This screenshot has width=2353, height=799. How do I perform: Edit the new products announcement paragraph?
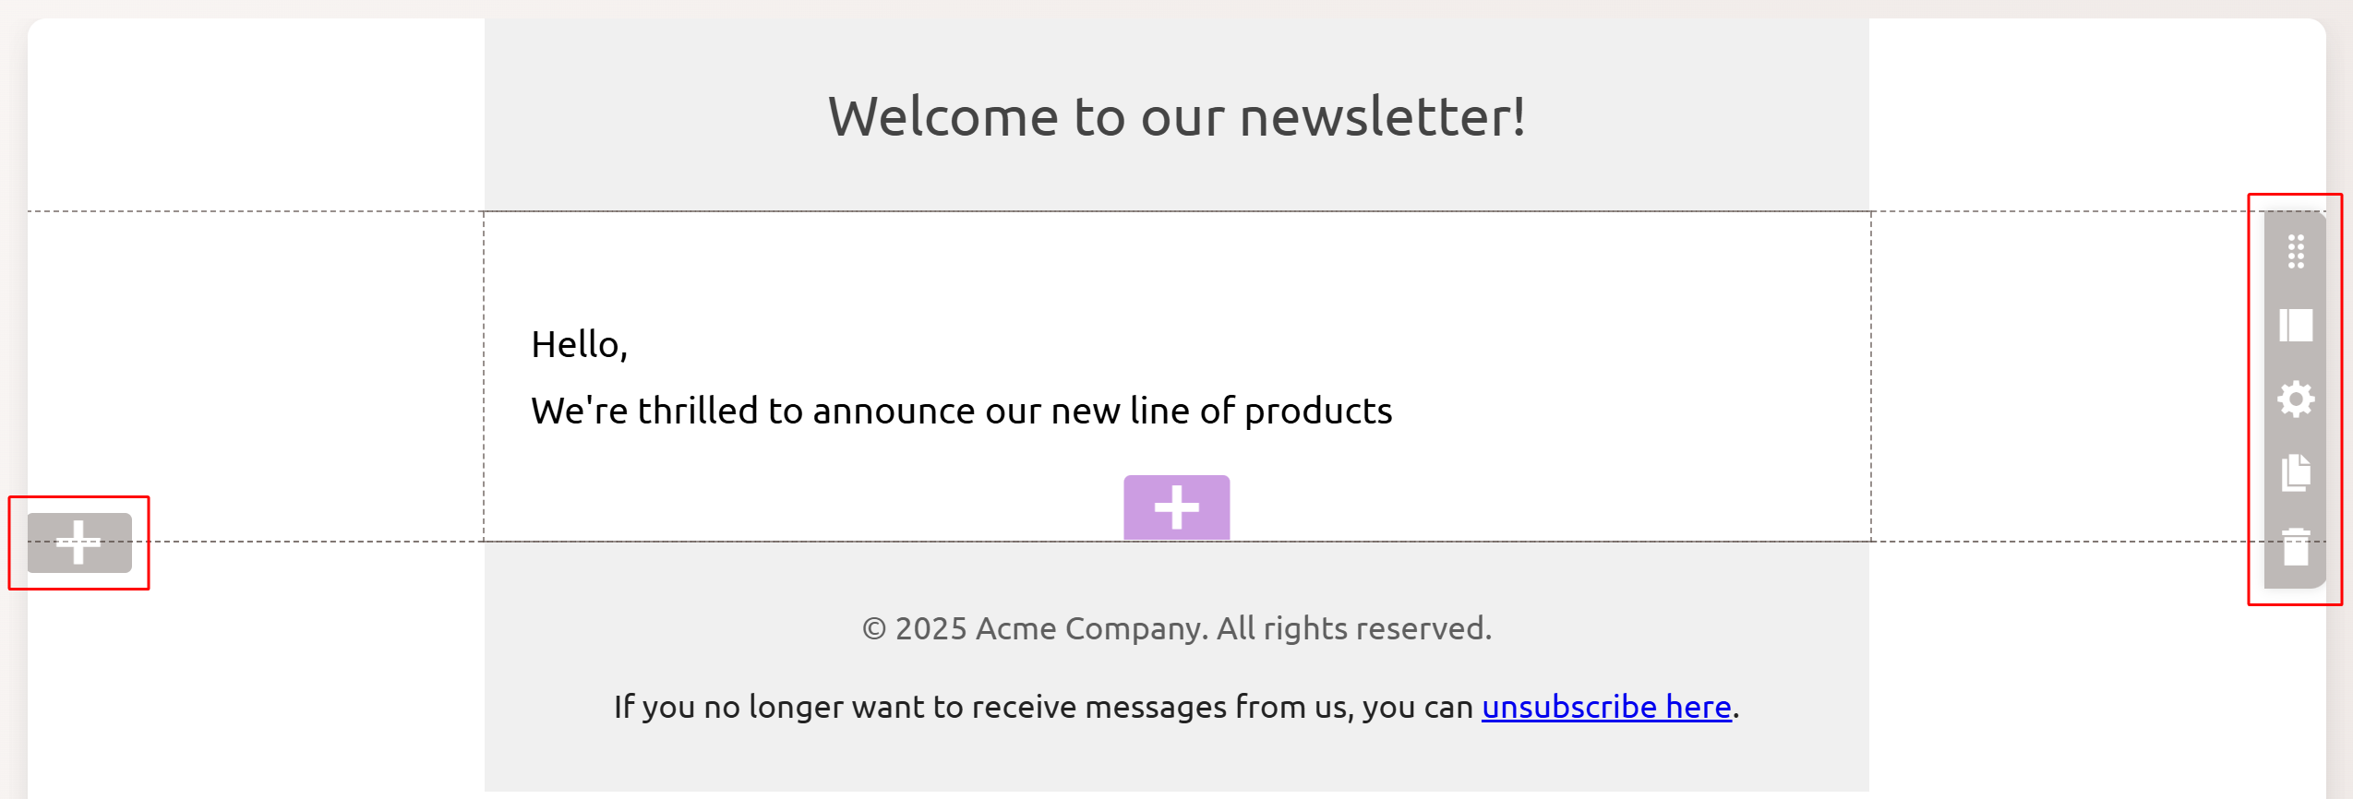pyautogui.click(x=960, y=411)
